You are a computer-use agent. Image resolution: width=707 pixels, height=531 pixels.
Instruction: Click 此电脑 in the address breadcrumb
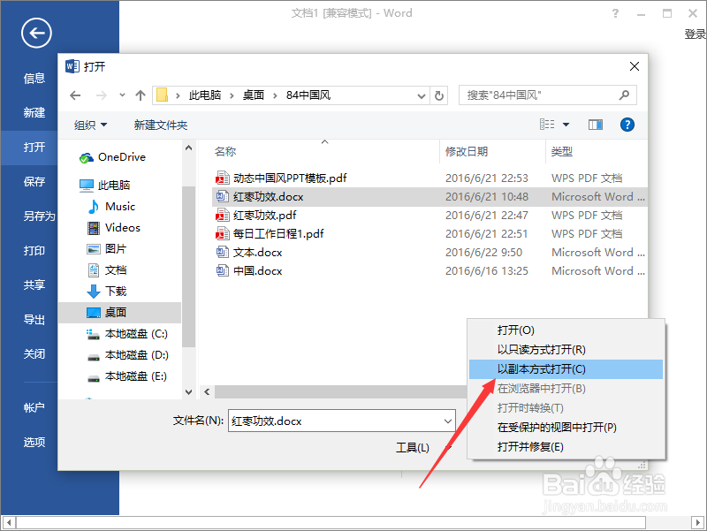pos(205,95)
